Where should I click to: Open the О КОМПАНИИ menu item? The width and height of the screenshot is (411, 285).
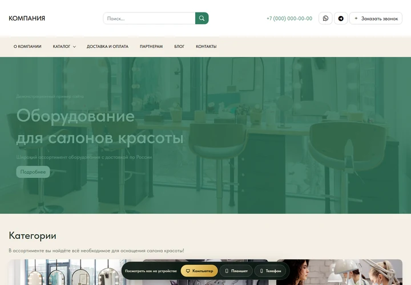point(27,46)
